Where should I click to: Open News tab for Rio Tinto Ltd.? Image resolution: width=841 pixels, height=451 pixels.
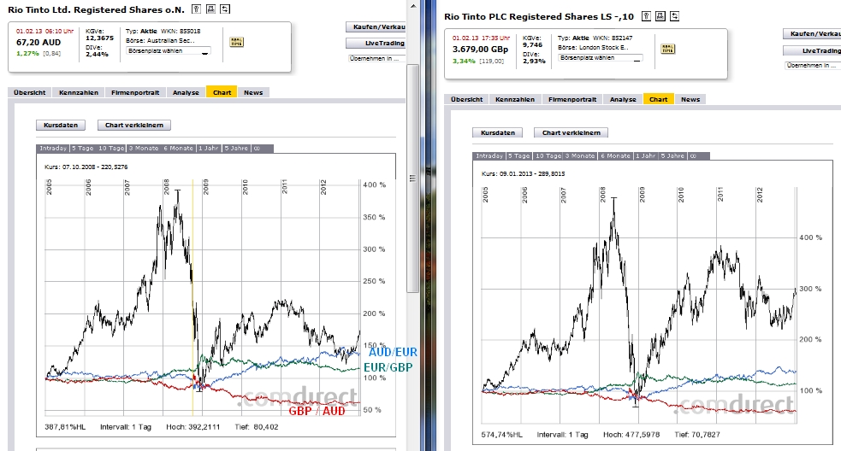click(253, 92)
